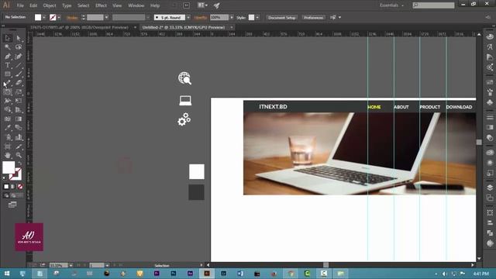496x279 pixels.
Task: Switch to the first .ai document tab
Action: pyautogui.click(x=79, y=28)
